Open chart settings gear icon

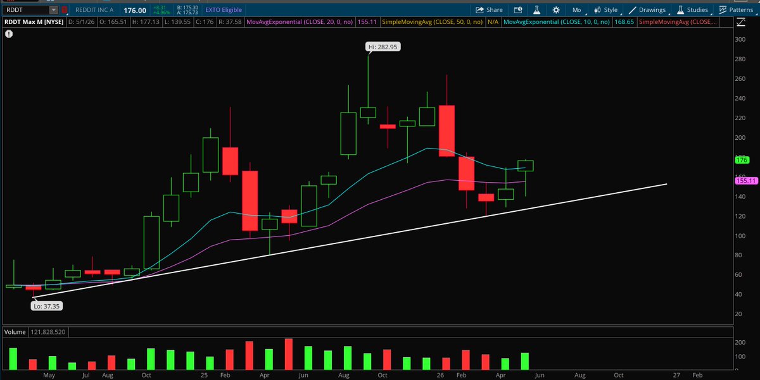556,10
